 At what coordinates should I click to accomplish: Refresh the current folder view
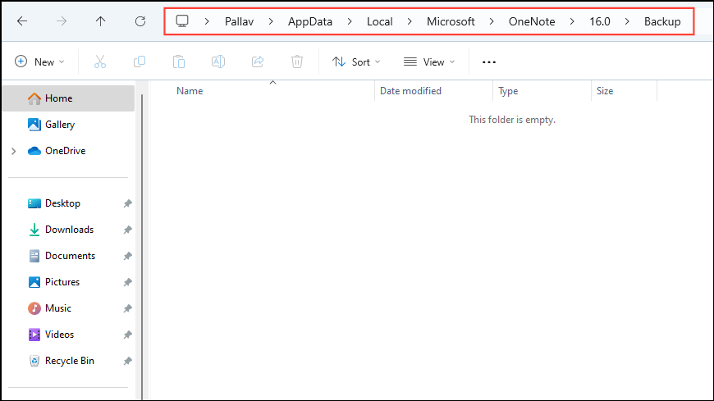pos(140,21)
